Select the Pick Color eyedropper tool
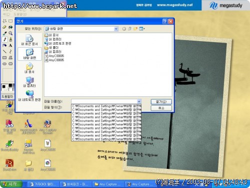 [x=4, y=33]
